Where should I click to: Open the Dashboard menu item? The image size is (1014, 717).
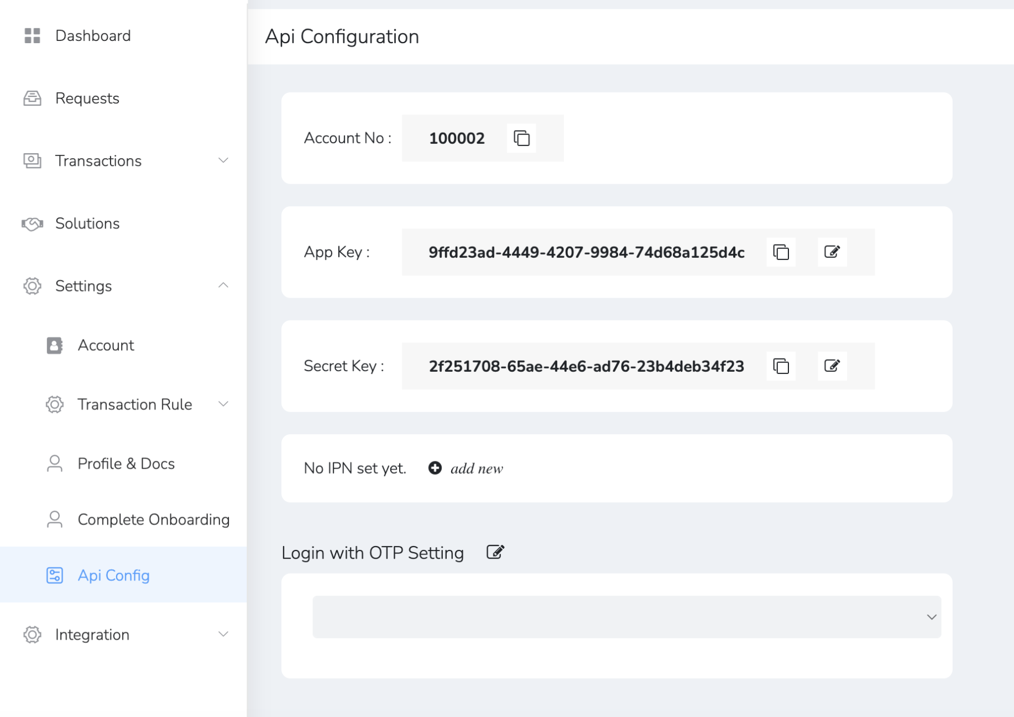tap(93, 35)
